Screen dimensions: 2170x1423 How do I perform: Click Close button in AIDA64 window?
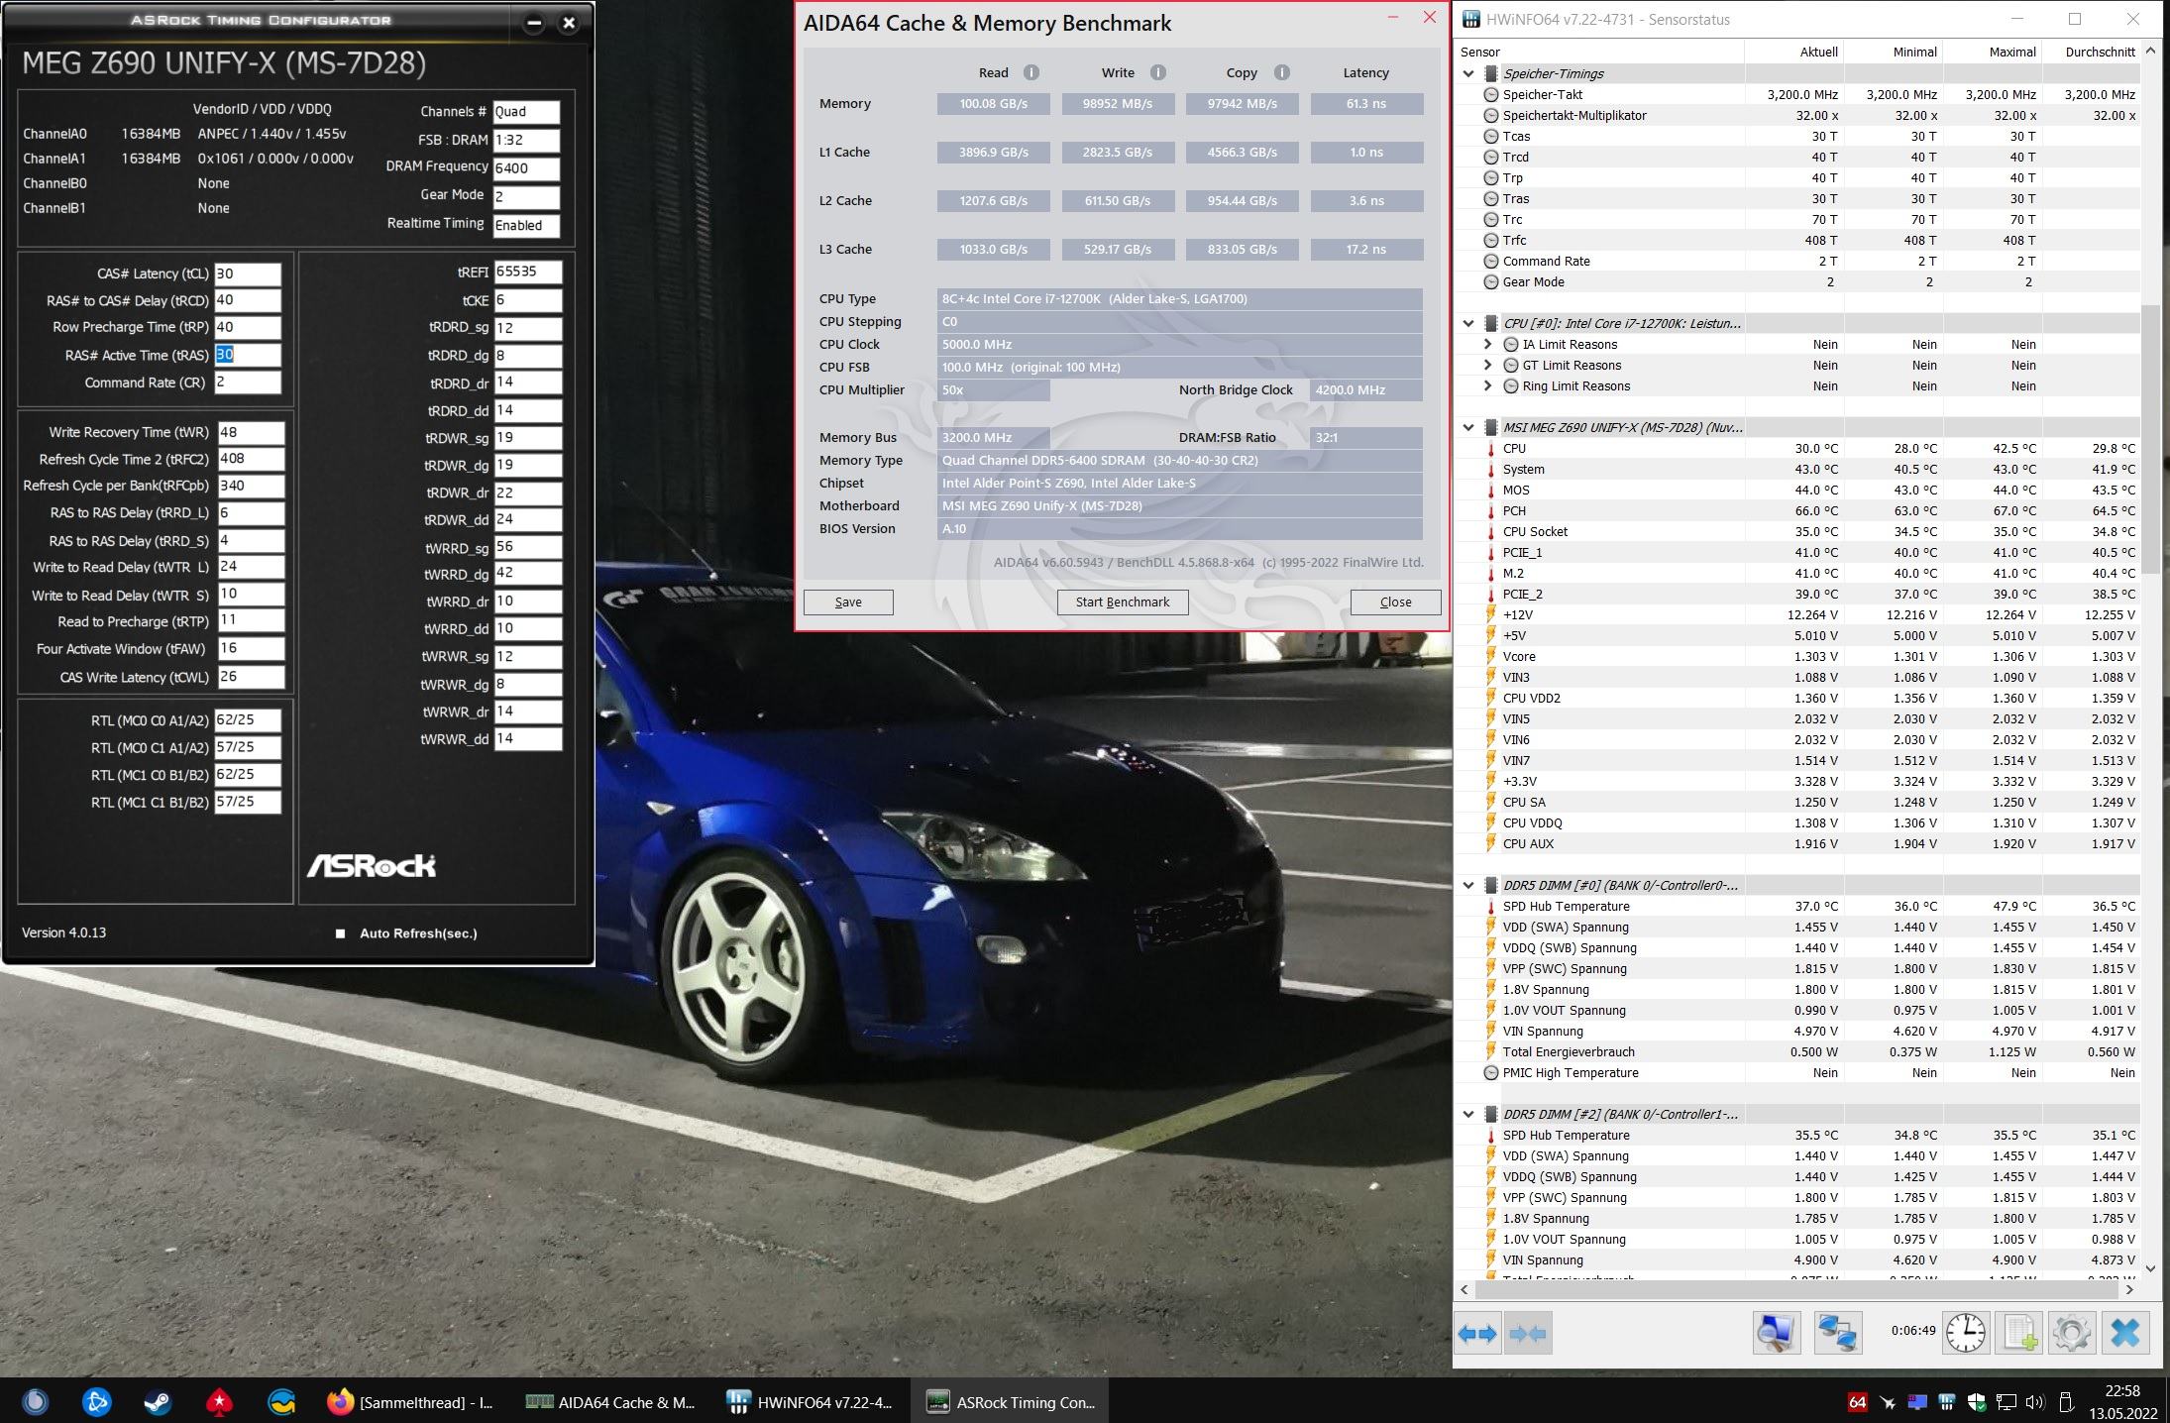point(1395,602)
